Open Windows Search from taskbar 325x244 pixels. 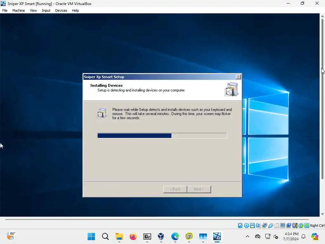pos(105,236)
